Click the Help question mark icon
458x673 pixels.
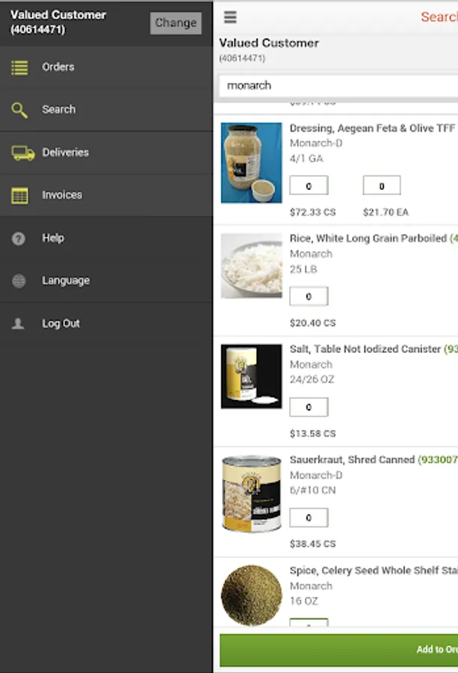click(19, 239)
